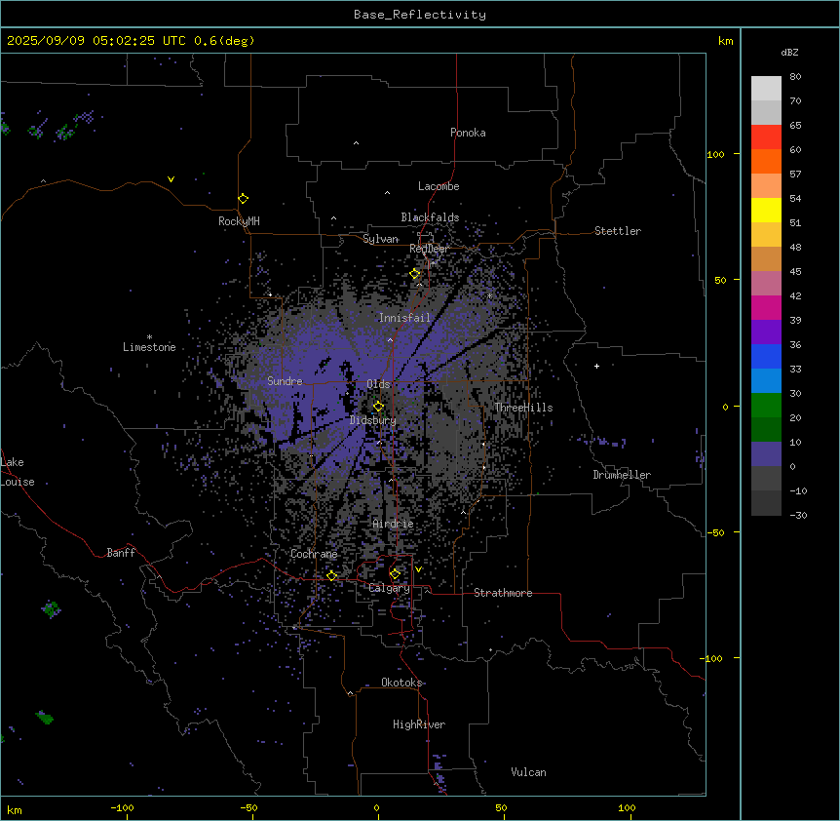Select the yellow diamond marker below RedDeer
This screenshot has width=840, height=821.
[x=415, y=274]
